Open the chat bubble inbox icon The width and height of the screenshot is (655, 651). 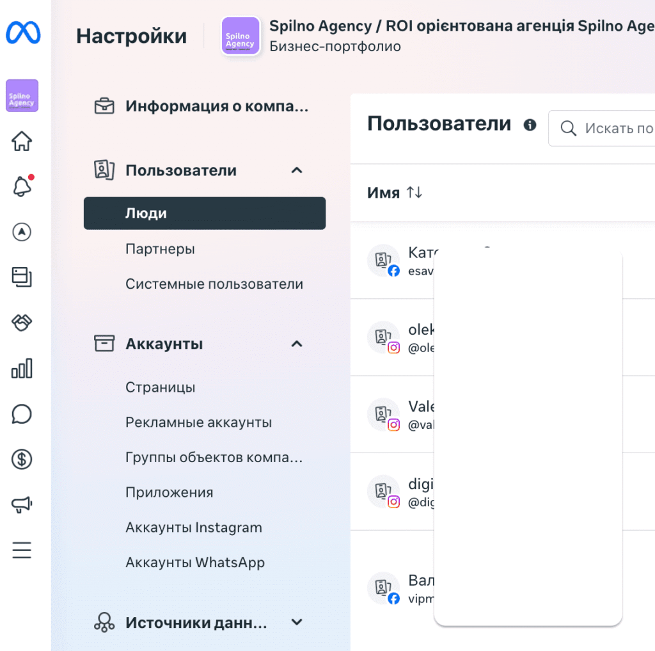22,414
